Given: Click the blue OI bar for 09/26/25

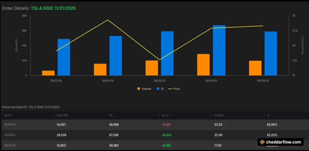Looking at the screenshot, I should (x=219, y=50).
